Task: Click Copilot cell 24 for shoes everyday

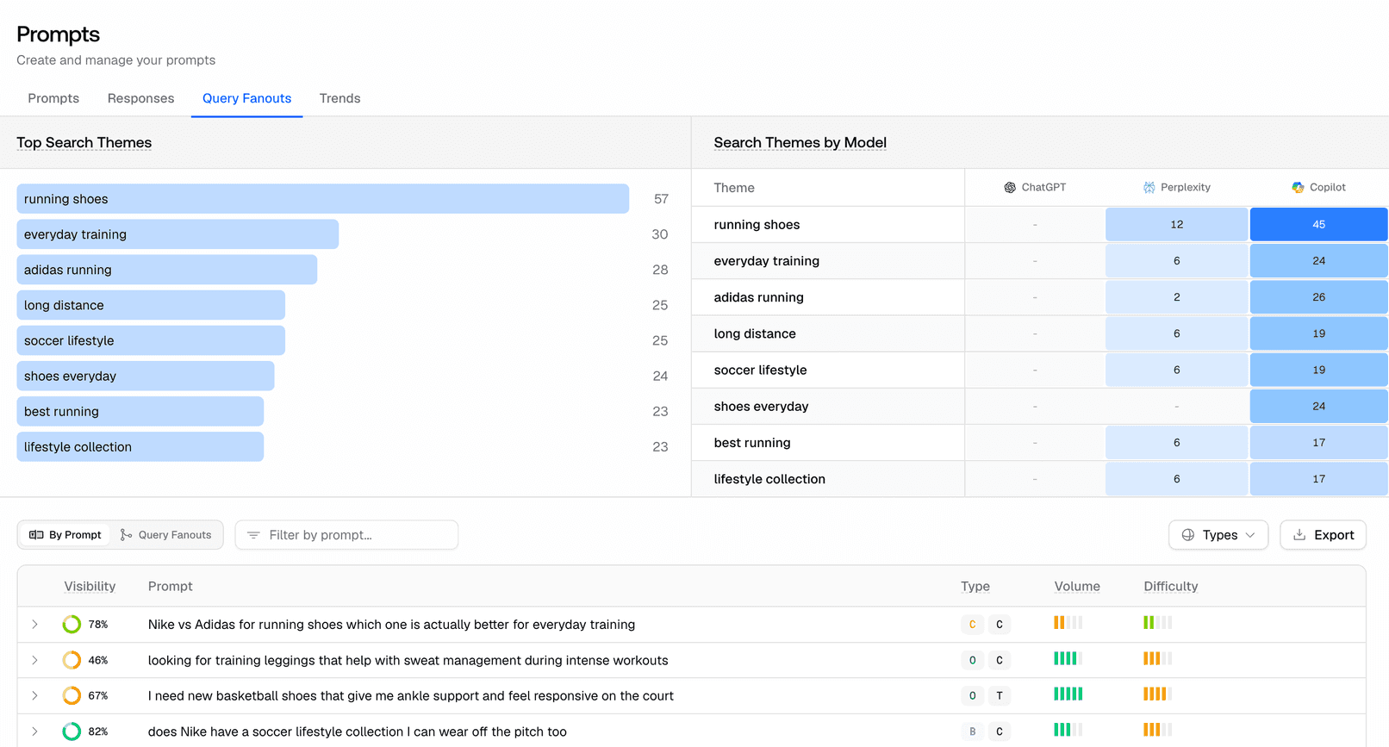Action: tap(1318, 407)
